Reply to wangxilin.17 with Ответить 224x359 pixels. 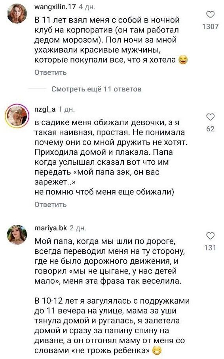50,72
